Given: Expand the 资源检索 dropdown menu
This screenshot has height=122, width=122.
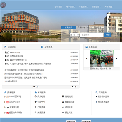Looking at the screenshot, I should (96, 7).
